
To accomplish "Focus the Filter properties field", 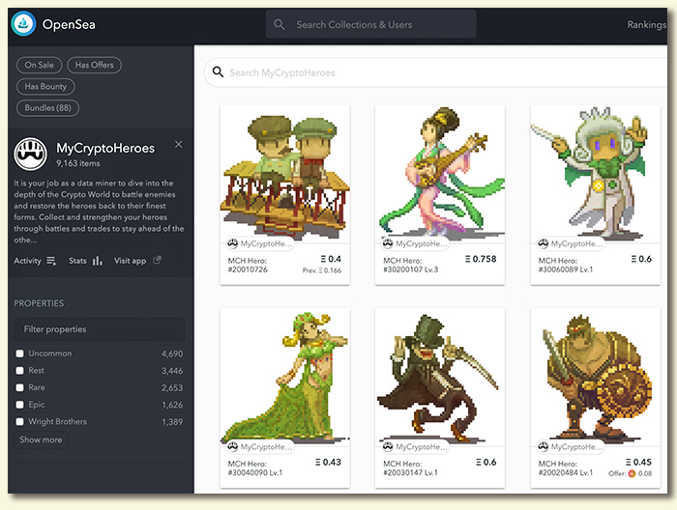I will point(100,329).
